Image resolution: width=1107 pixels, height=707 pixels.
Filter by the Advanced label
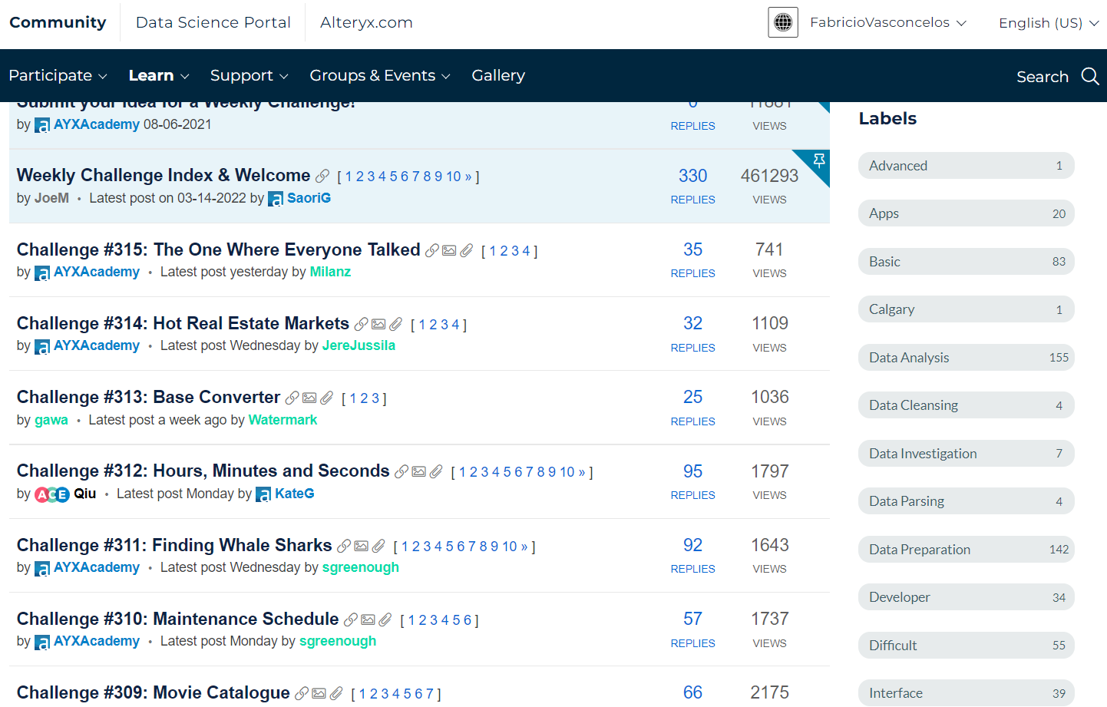(x=966, y=166)
